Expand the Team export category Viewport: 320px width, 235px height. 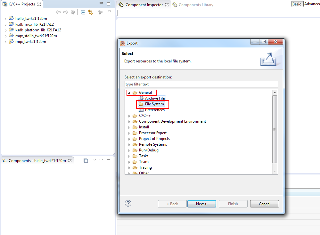pos(129,162)
